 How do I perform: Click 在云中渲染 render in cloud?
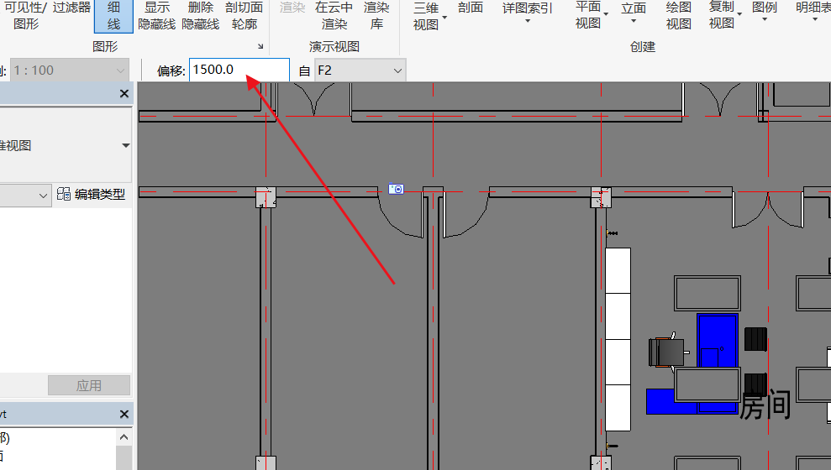click(334, 15)
